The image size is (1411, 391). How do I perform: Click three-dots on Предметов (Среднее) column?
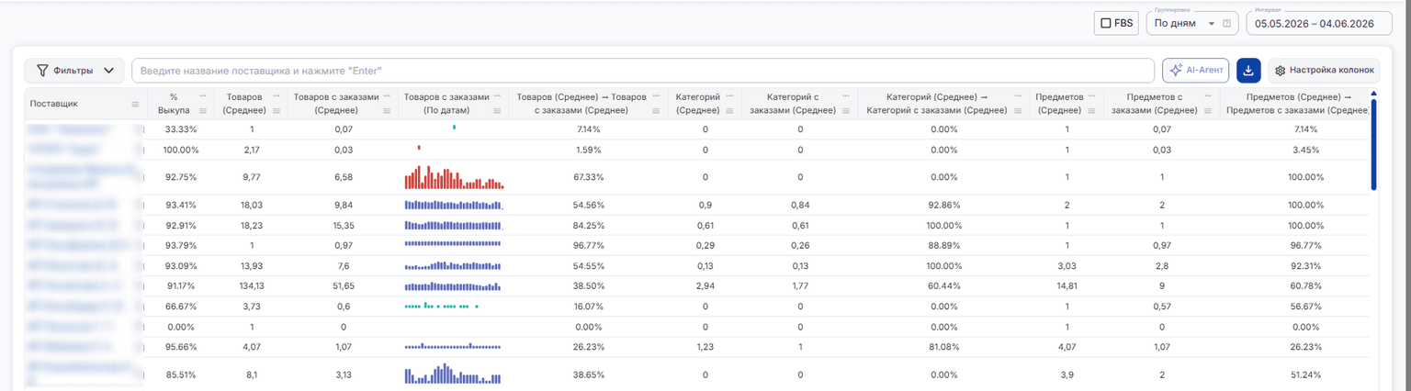pos(1093,95)
